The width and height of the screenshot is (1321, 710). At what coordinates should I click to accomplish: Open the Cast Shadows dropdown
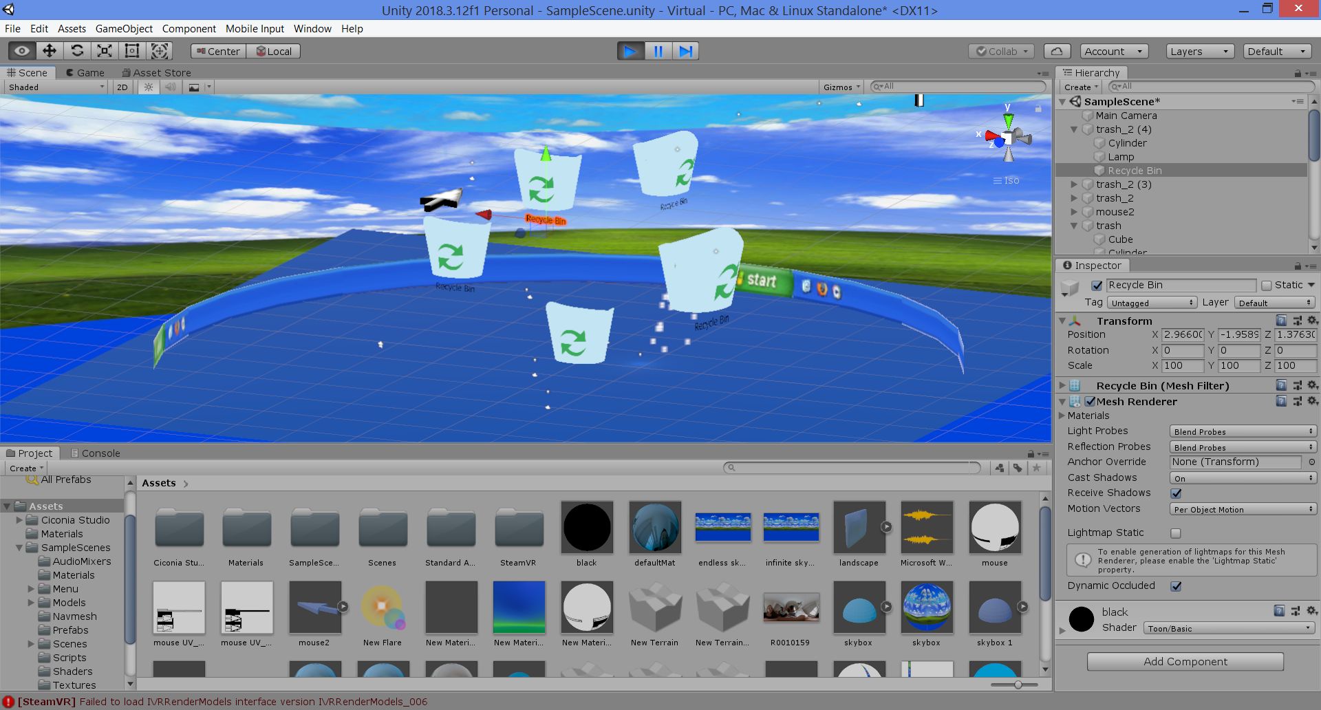pyautogui.click(x=1242, y=478)
